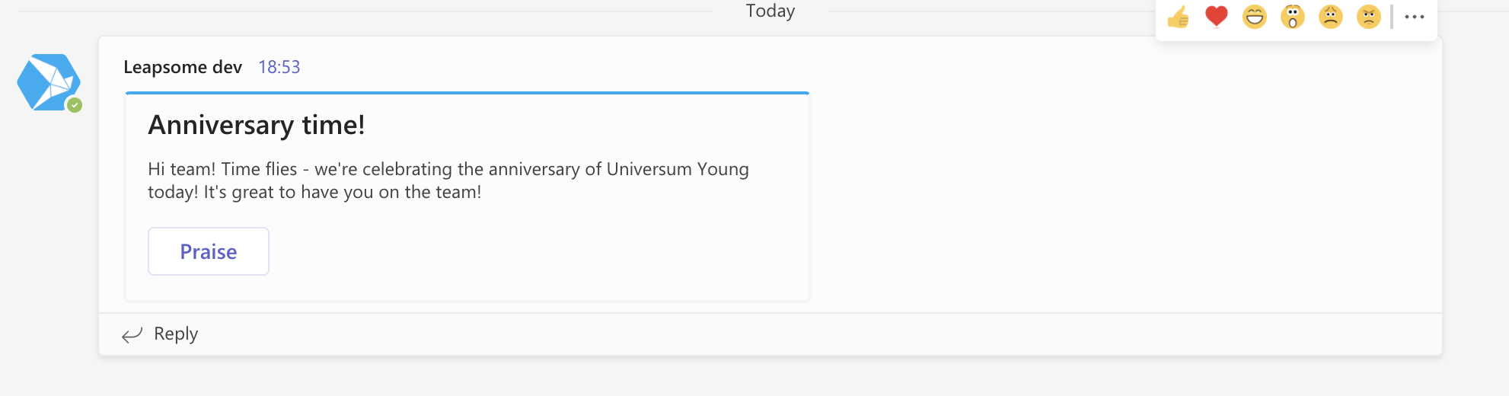Viewport: 1509px width, 396px height.
Task: Add the surprised face reaction
Action: pyautogui.click(x=1293, y=16)
